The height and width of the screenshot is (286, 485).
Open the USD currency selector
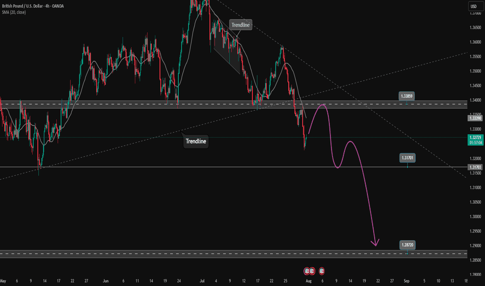point(475,6)
